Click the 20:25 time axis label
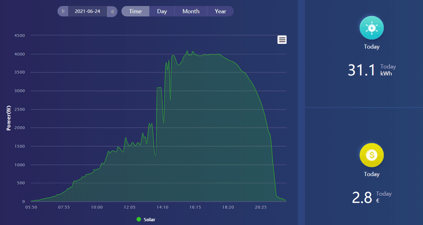The height and width of the screenshot is (225, 423). click(261, 207)
